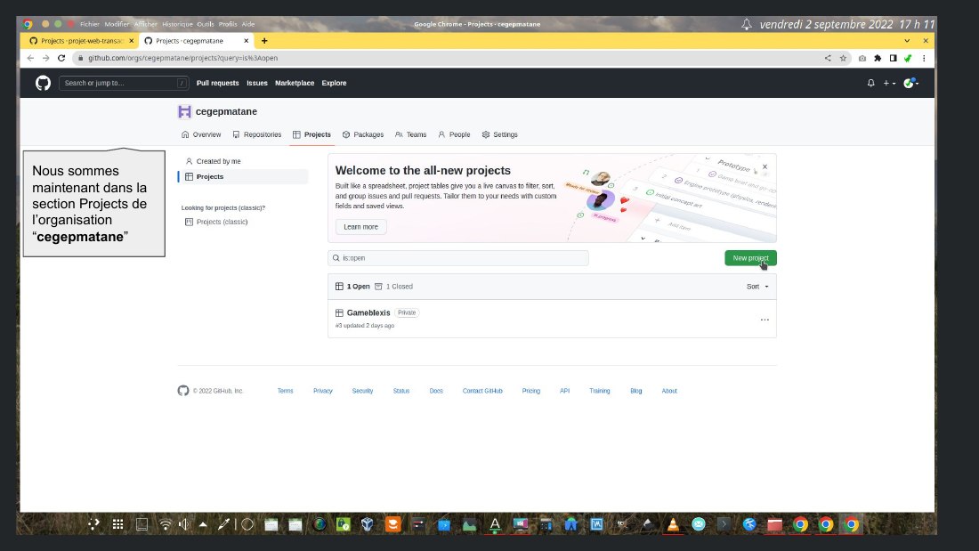The width and height of the screenshot is (979, 551).
Task: Open the Gameblexis project link
Action: [x=368, y=313]
